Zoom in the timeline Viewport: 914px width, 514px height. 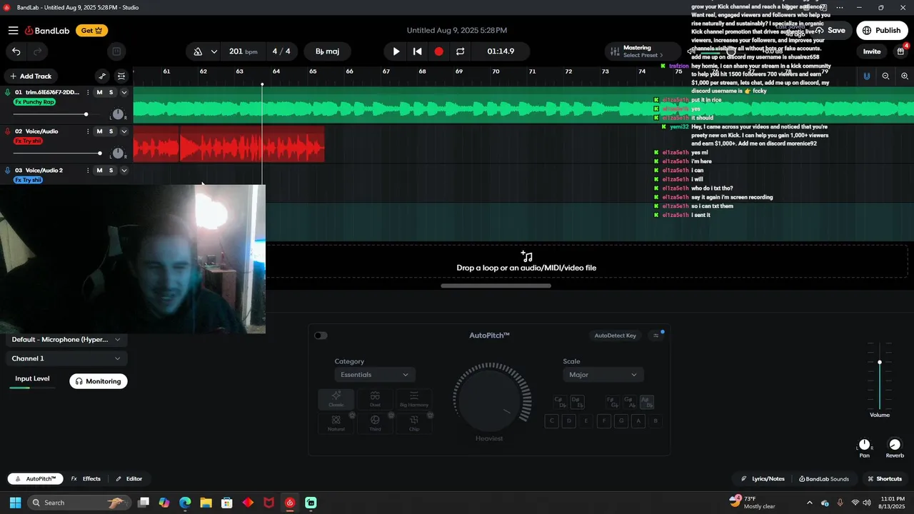pyautogui.click(x=905, y=76)
